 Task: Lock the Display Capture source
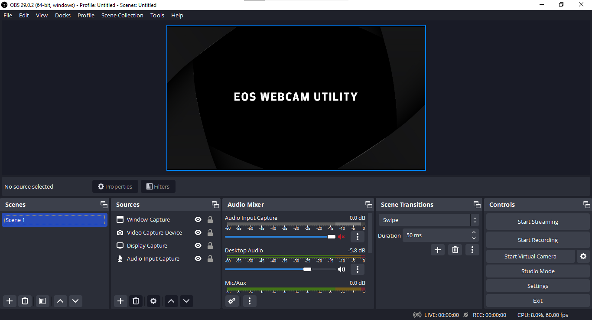(210, 245)
